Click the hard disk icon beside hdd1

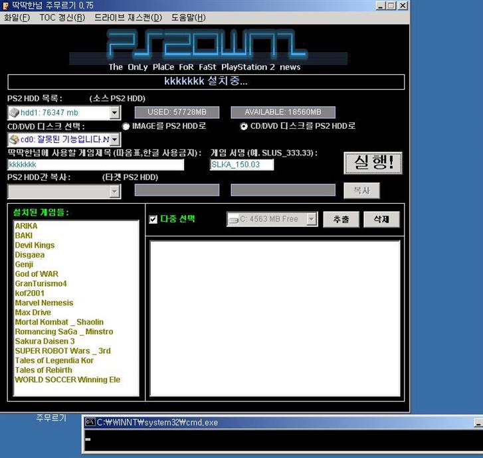point(14,112)
